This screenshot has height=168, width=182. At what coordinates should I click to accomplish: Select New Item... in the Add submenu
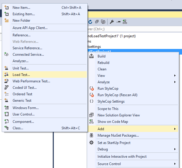[x=21, y=8]
